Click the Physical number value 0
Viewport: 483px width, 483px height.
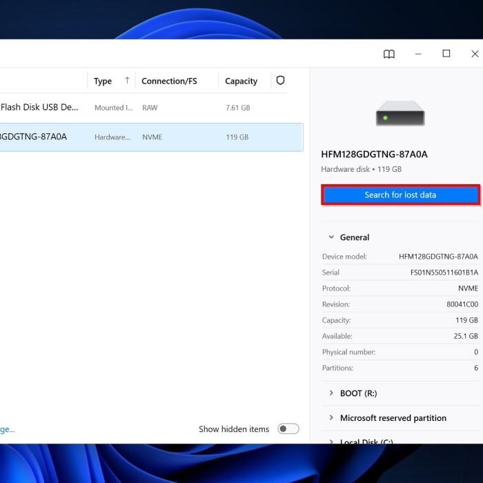click(x=476, y=352)
